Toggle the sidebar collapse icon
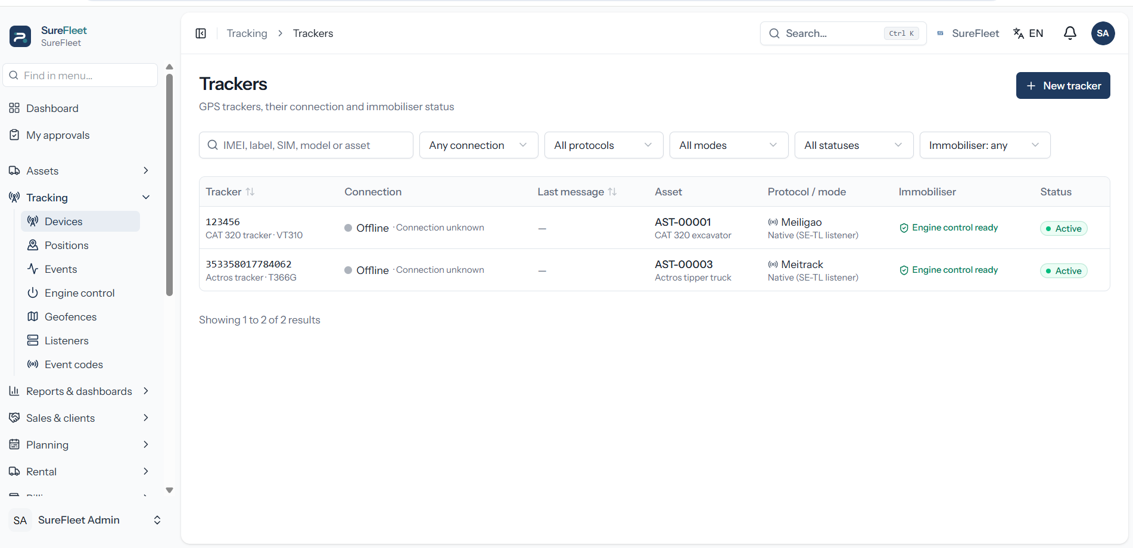The image size is (1133, 548). (201, 33)
